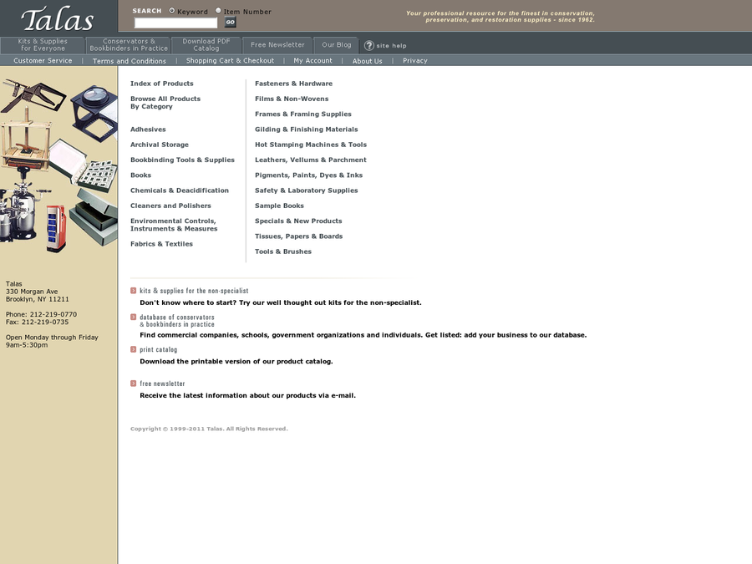Click the GO search button
The image size is (752, 564).
pyautogui.click(x=231, y=22)
